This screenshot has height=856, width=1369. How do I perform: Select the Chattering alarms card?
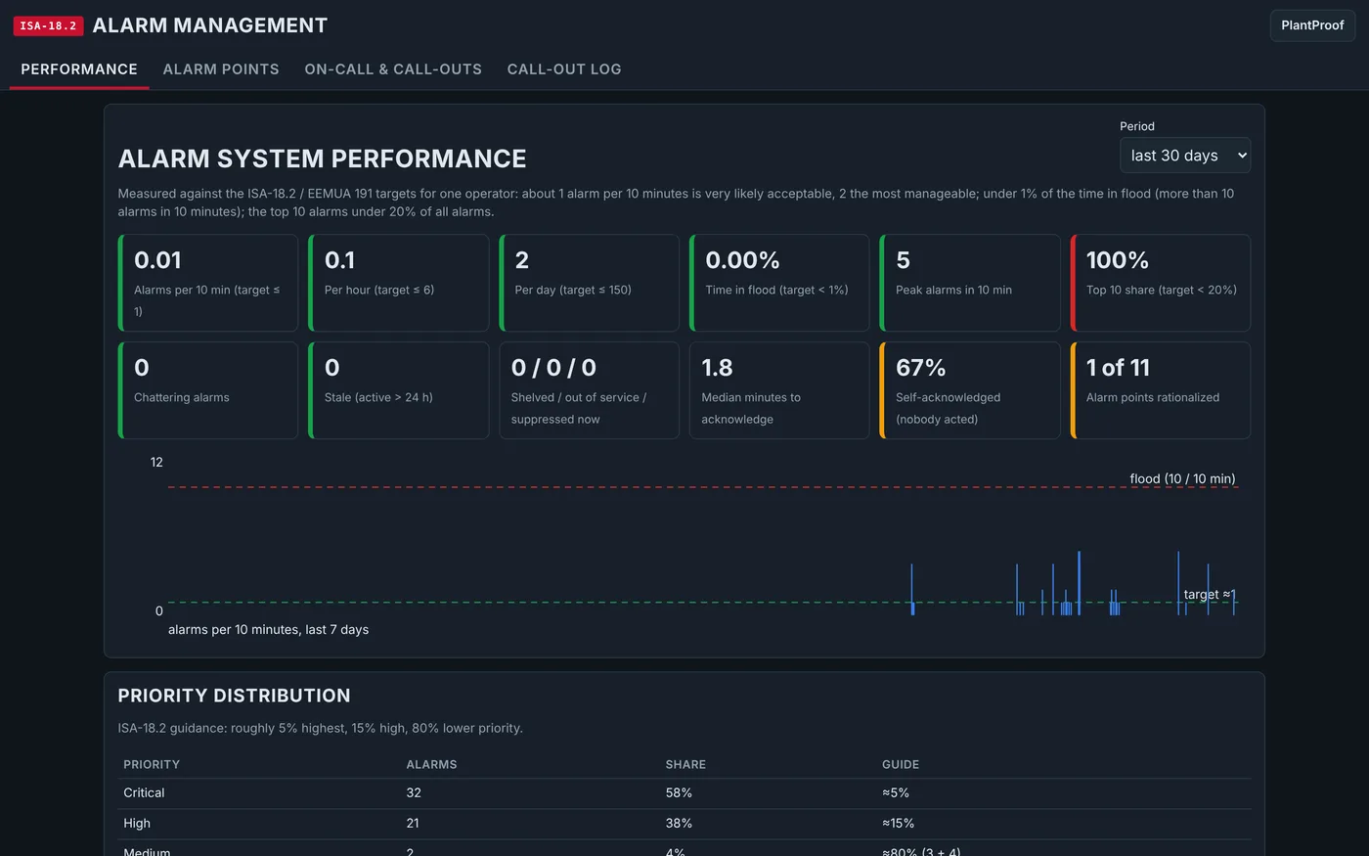click(x=208, y=390)
